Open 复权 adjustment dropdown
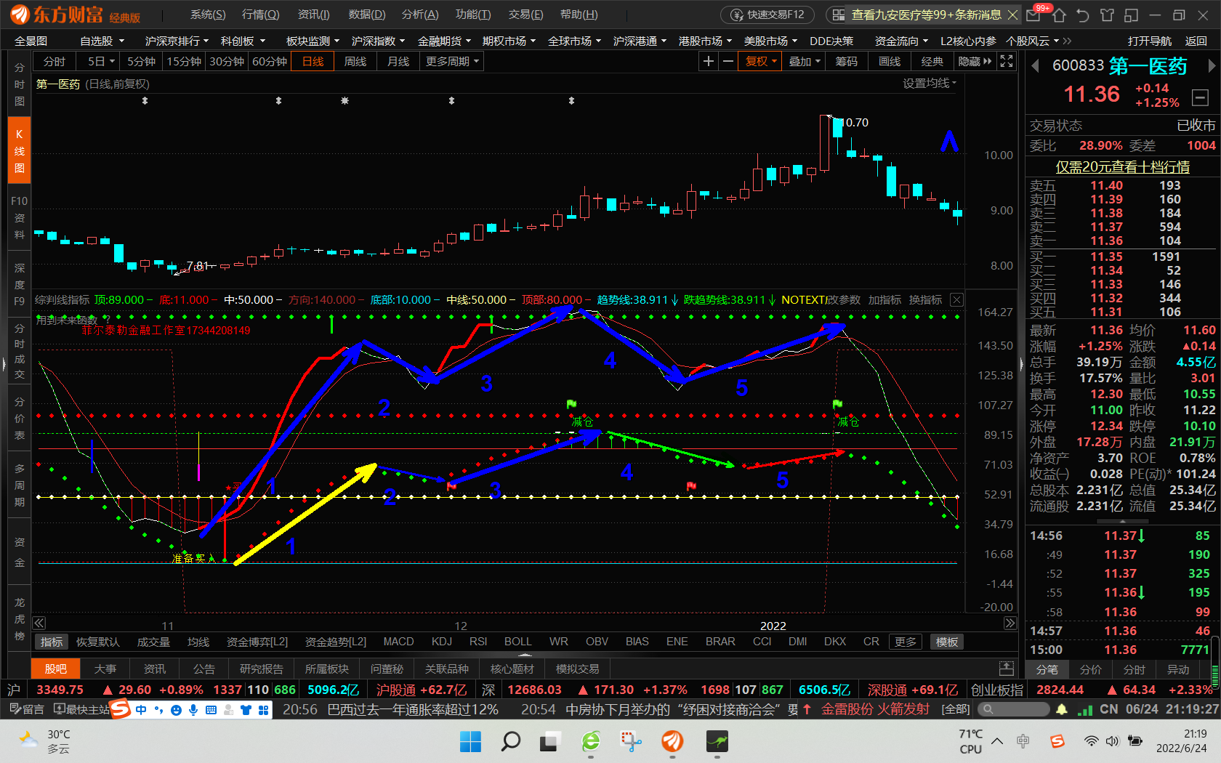The width and height of the screenshot is (1221, 763). point(761,62)
